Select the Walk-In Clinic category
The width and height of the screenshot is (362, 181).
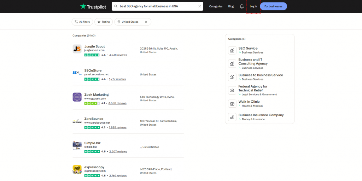pyautogui.click(x=249, y=102)
